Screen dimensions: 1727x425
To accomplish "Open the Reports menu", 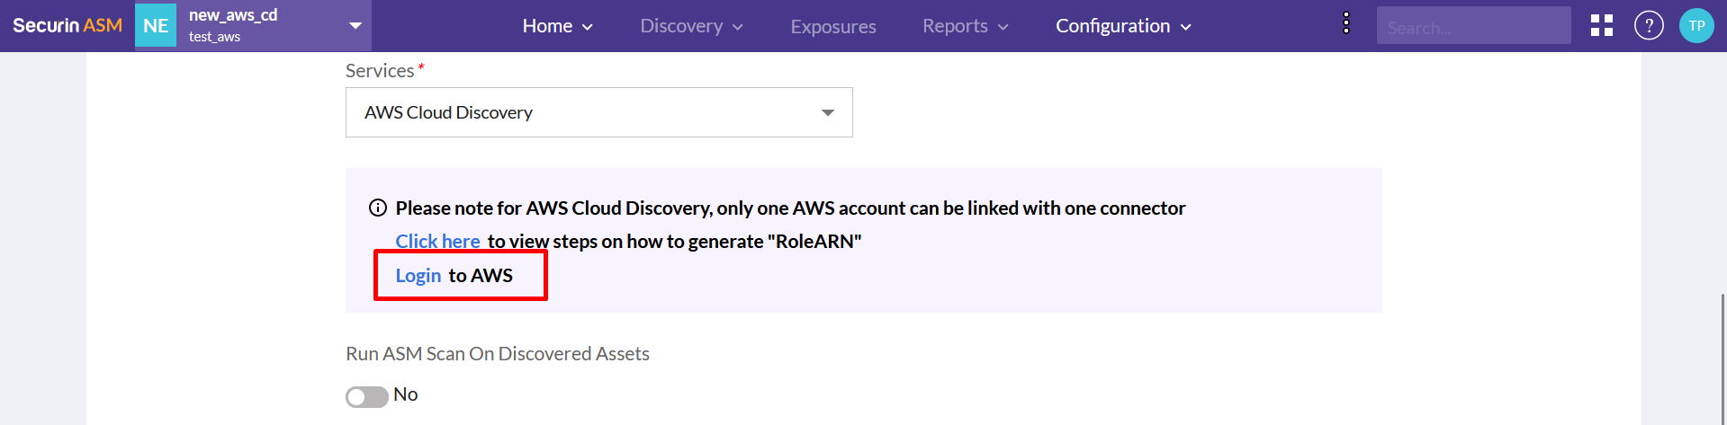I will point(965,26).
